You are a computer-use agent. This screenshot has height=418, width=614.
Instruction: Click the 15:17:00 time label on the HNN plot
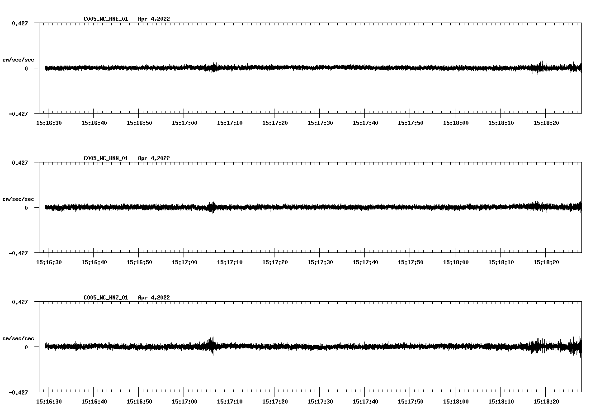[184, 262]
